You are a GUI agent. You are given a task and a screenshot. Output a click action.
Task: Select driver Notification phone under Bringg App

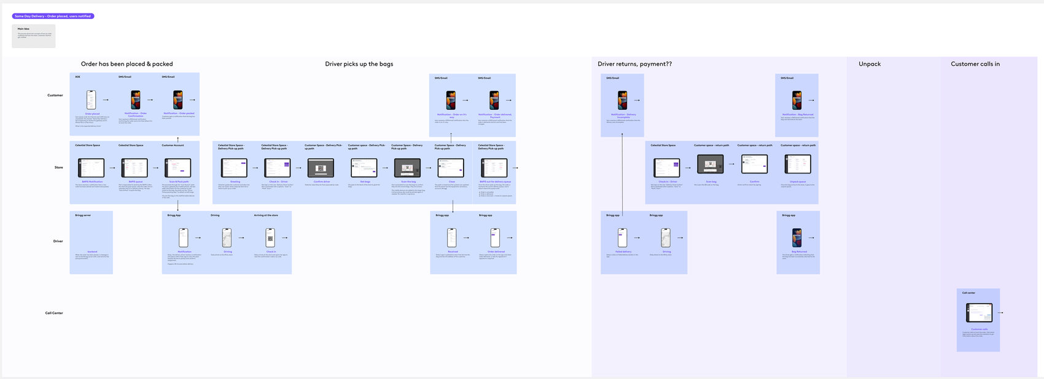184,238
